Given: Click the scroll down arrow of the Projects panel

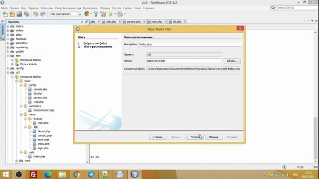Looking at the screenshot, I should (87, 162).
